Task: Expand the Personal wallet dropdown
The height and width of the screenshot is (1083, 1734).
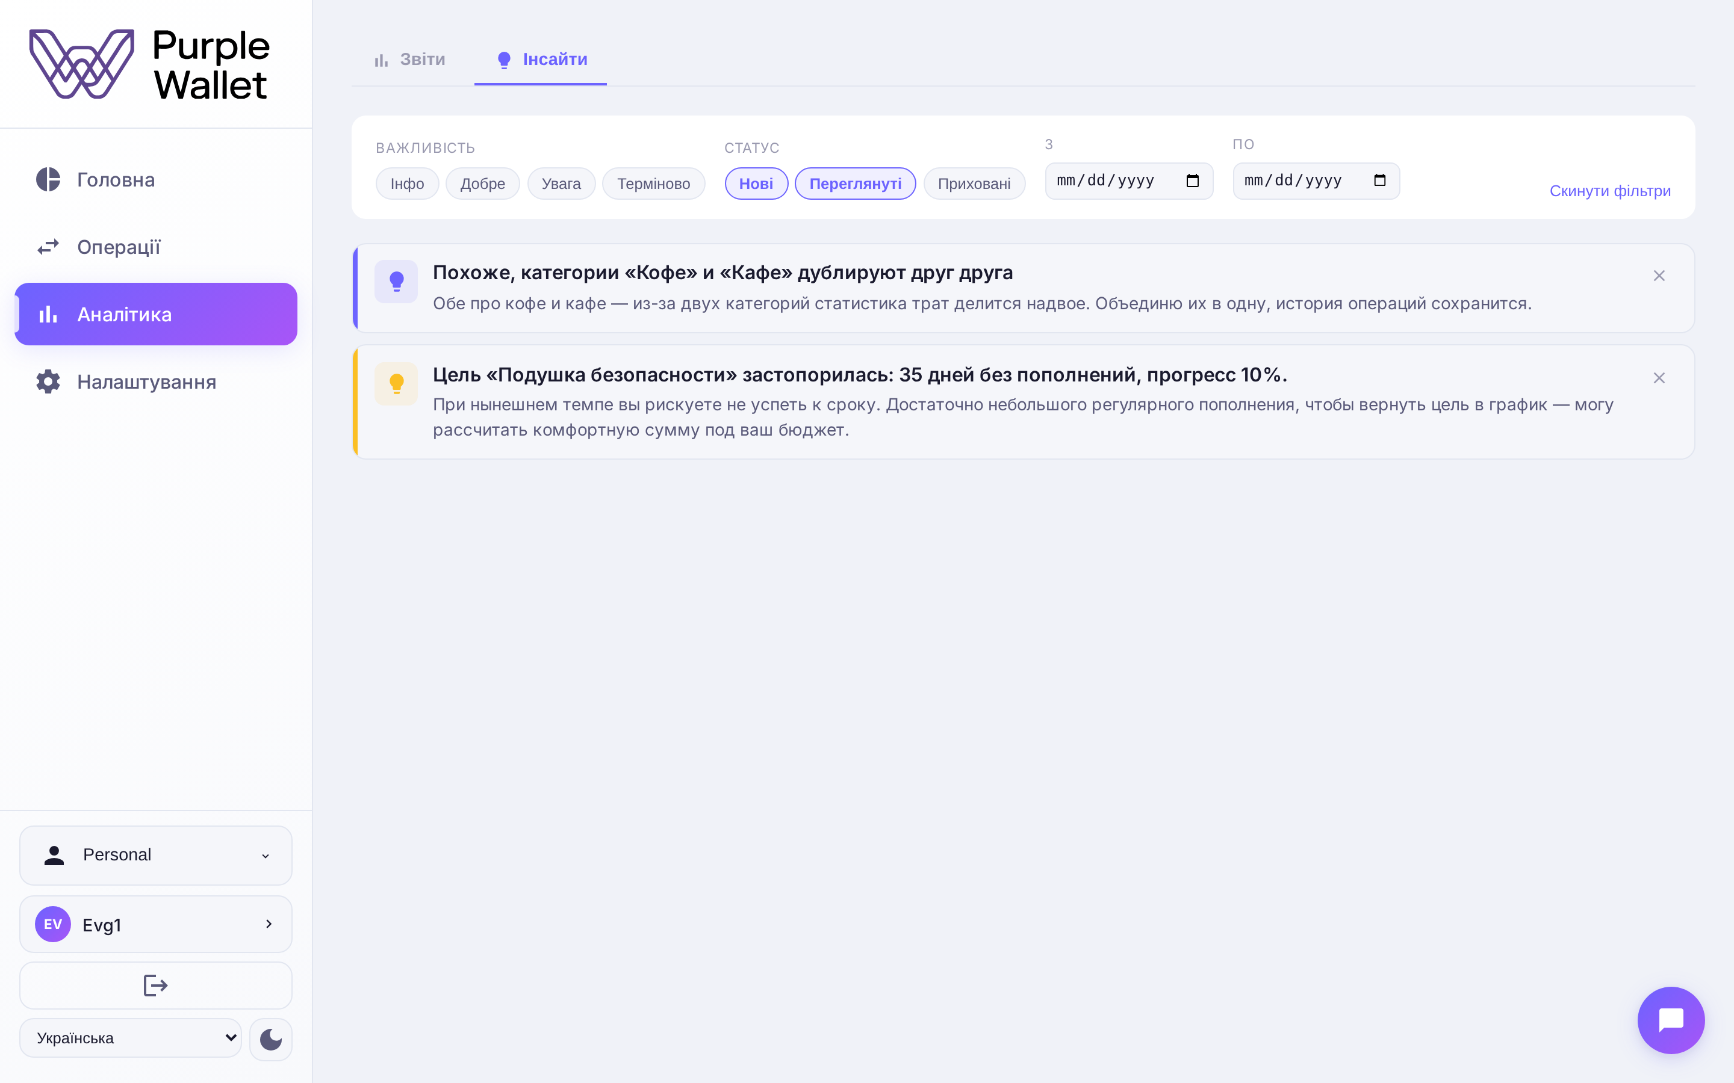Action: [155, 855]
